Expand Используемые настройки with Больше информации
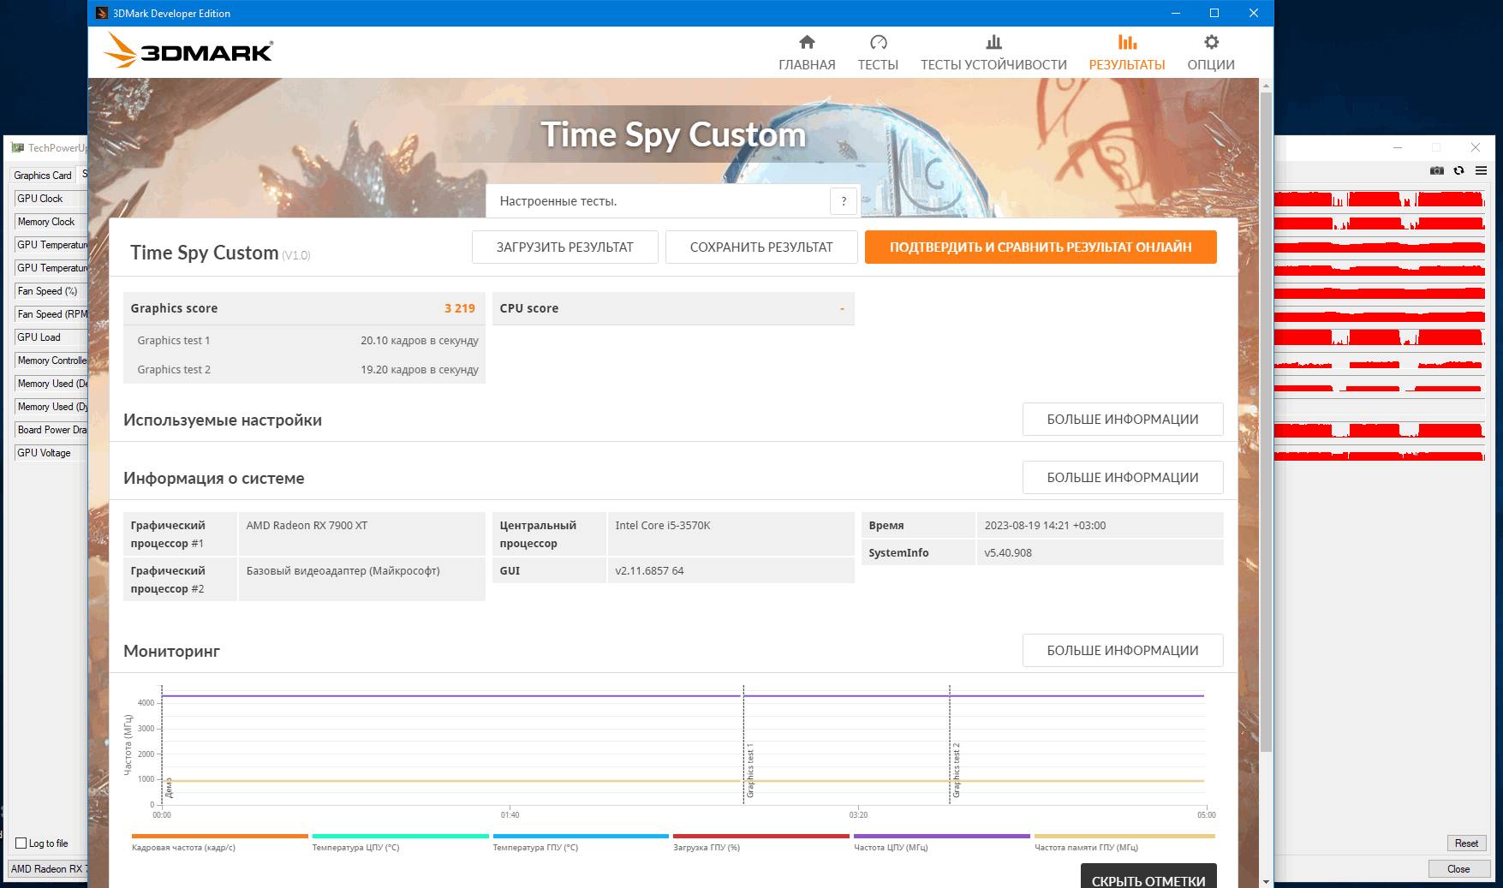This screenshot has height=888, width=1503. (1123, 420)
